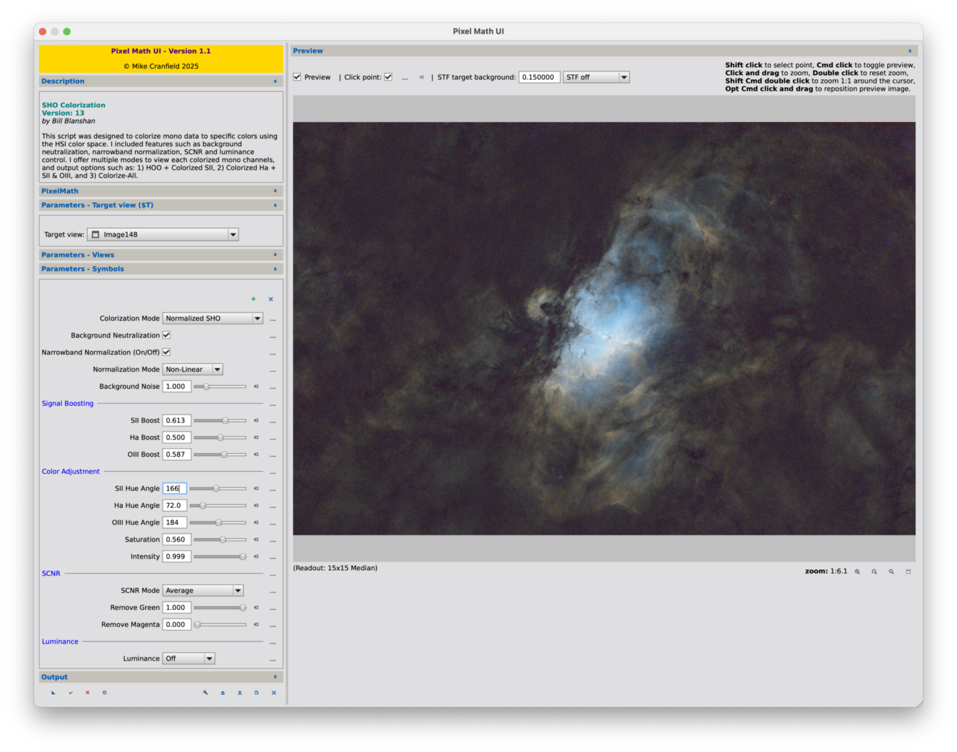Click the ellipsis next to Saturation
The image size is (957, 752).
(x=273, y=540)
